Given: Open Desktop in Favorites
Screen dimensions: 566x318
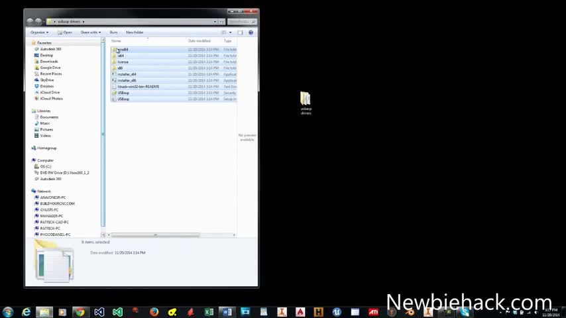Looking at the screenshot, I should pyautogui.click(x=46, y=55).
